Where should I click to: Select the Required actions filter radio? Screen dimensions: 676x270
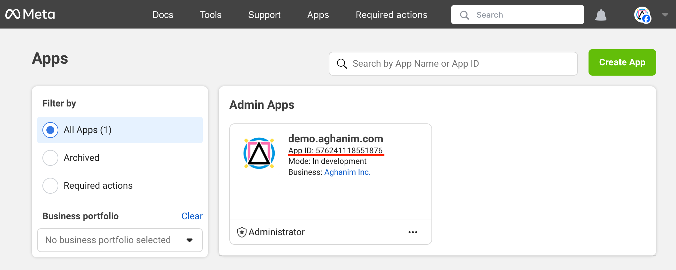(x=50, y=186)
